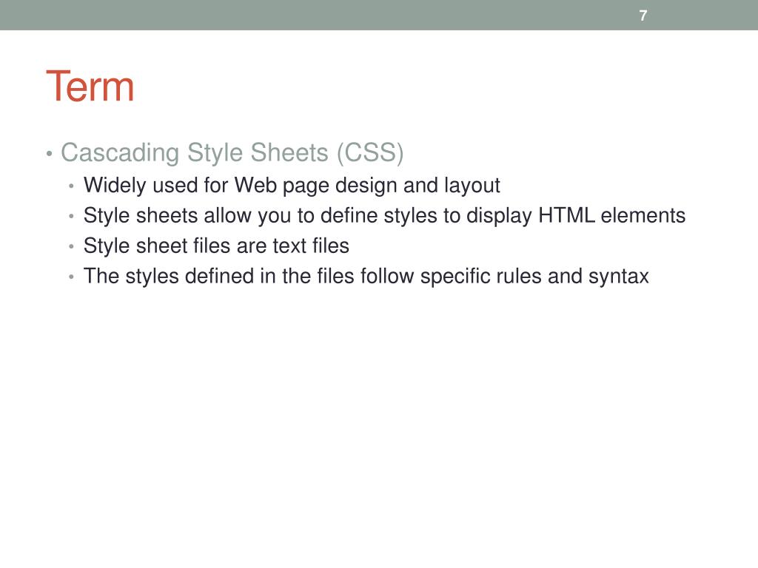The image size is (758, 568).
Task: Click the slide number 7 in the header
Action: tap(643, 16)
